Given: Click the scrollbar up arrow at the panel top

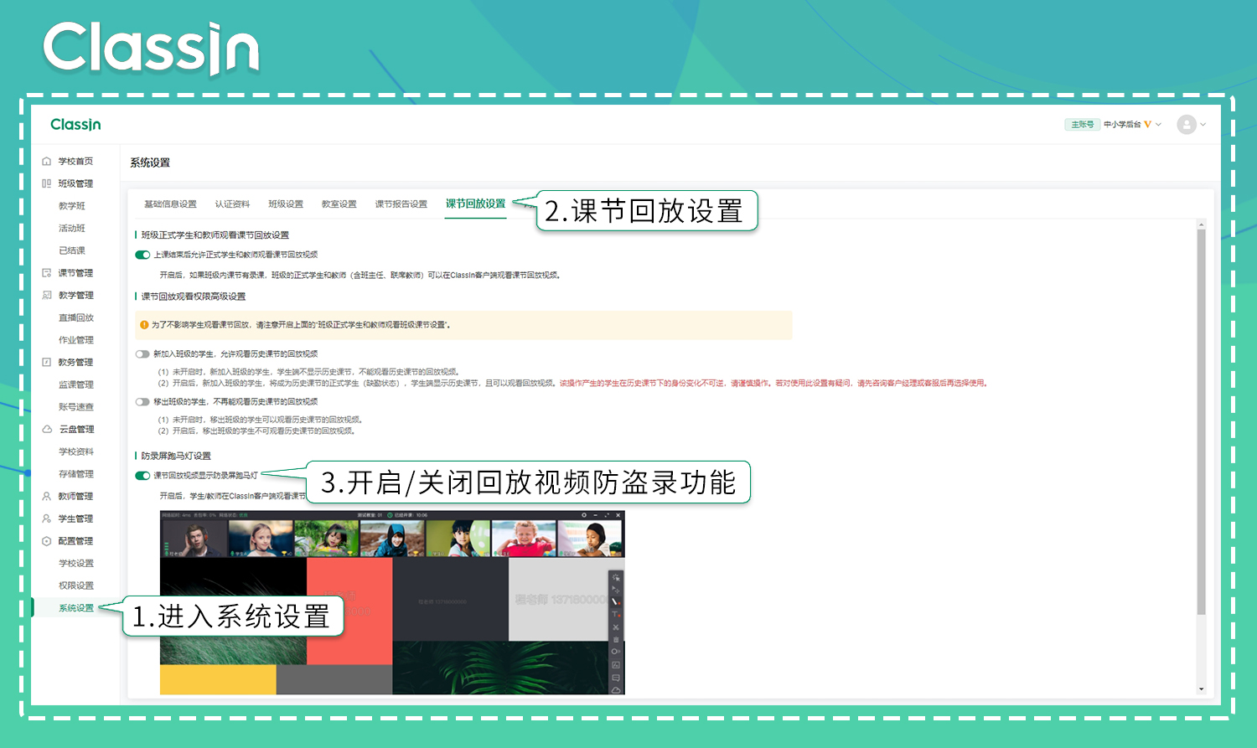Looking at the screenshot, I should point(1201,224).
